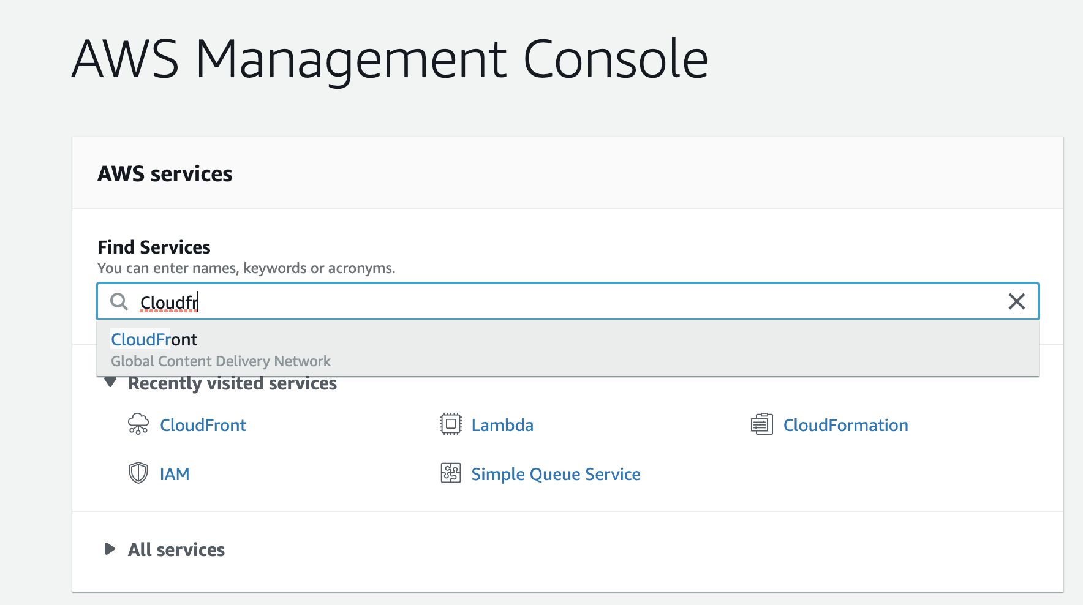
Task: Click the CloudFront cloud icon
Action: [x=138, y=424]
